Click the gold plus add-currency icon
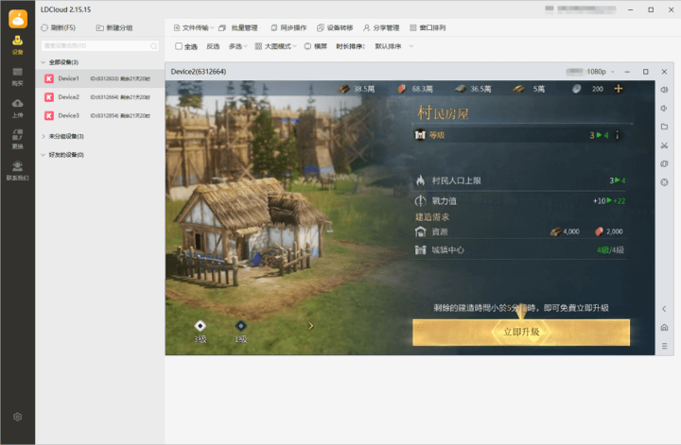This screenshot has height=445, width=681. point(618,89)
